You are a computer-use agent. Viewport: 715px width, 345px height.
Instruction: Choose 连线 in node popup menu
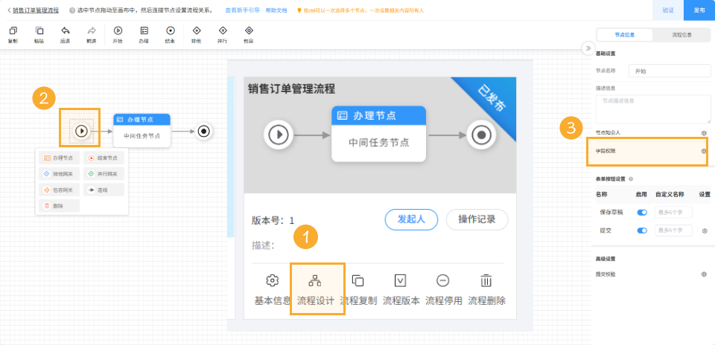point(104,190)
